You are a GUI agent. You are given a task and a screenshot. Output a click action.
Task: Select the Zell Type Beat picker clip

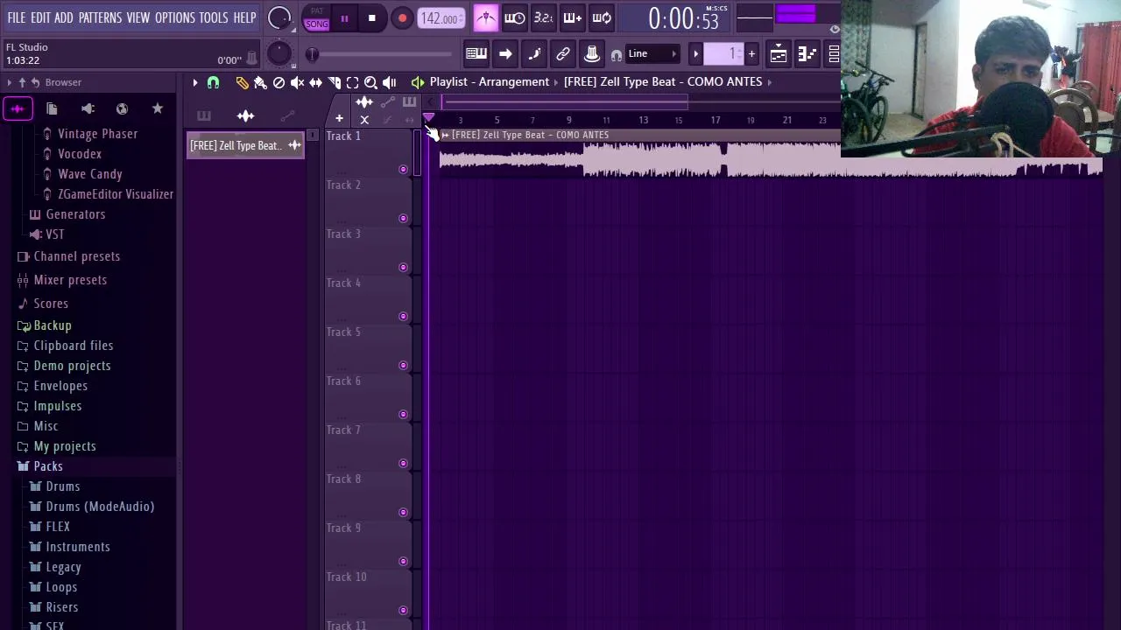[x=245, y=145]
